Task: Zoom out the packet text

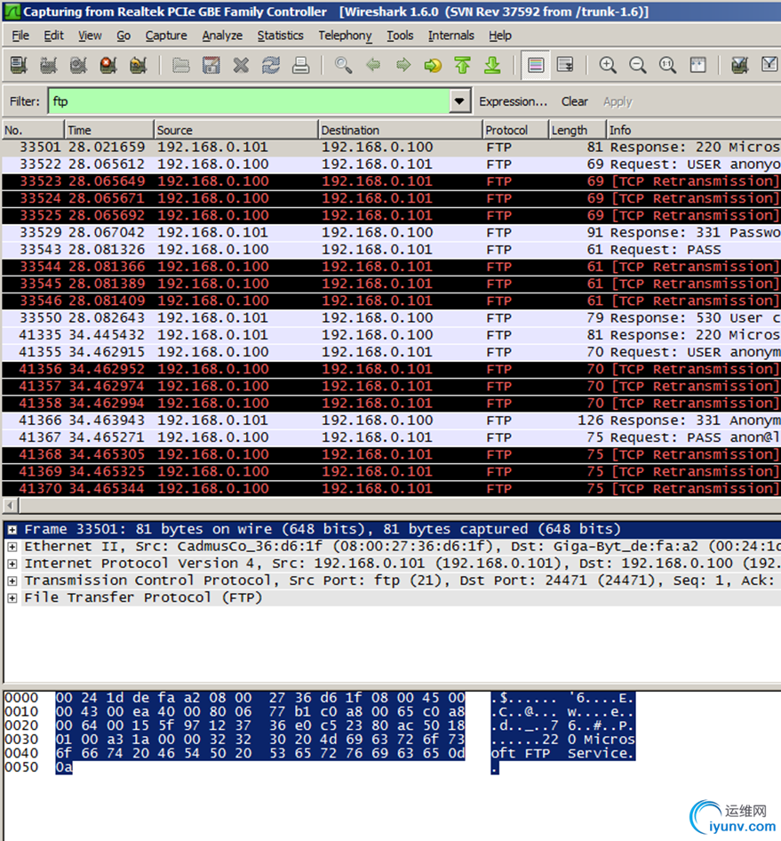Action: tap(637, 65)
